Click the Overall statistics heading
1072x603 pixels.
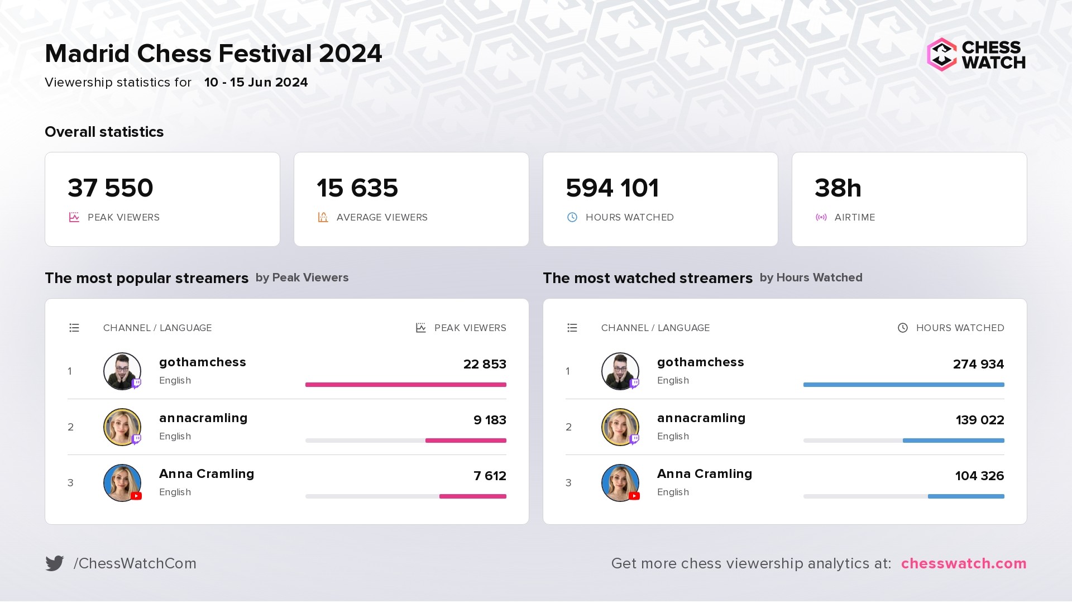(104, 132)
